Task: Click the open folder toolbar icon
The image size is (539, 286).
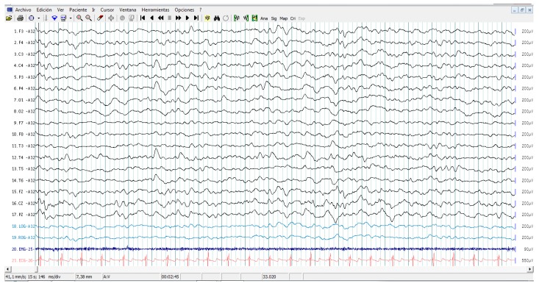Action: [9, 18]
